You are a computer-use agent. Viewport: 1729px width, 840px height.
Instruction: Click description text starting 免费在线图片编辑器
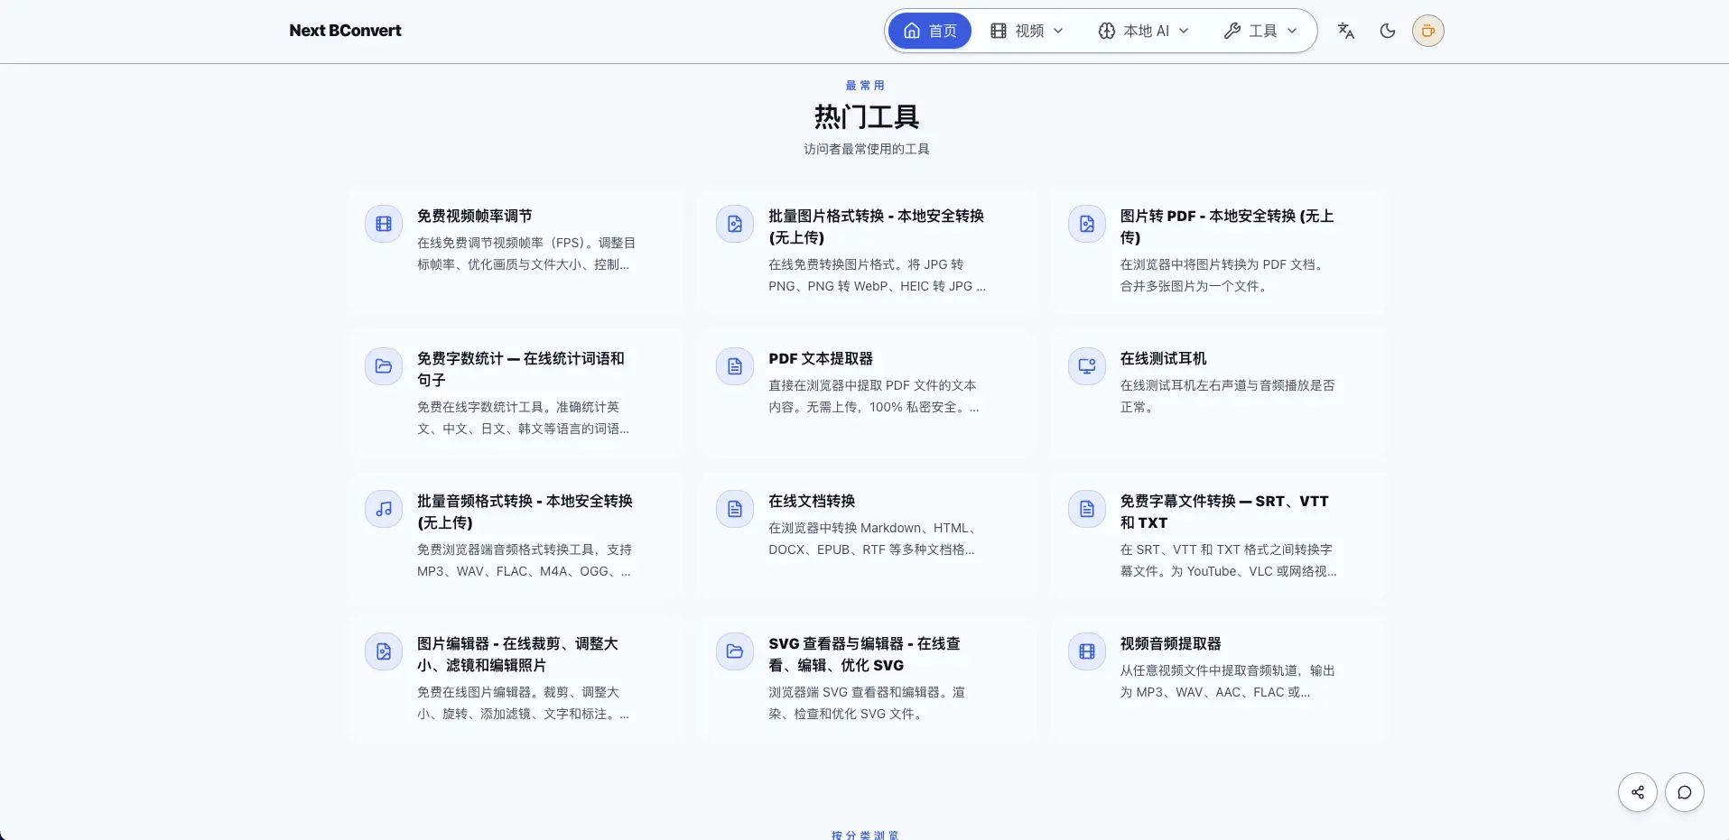tap(523, 703)
